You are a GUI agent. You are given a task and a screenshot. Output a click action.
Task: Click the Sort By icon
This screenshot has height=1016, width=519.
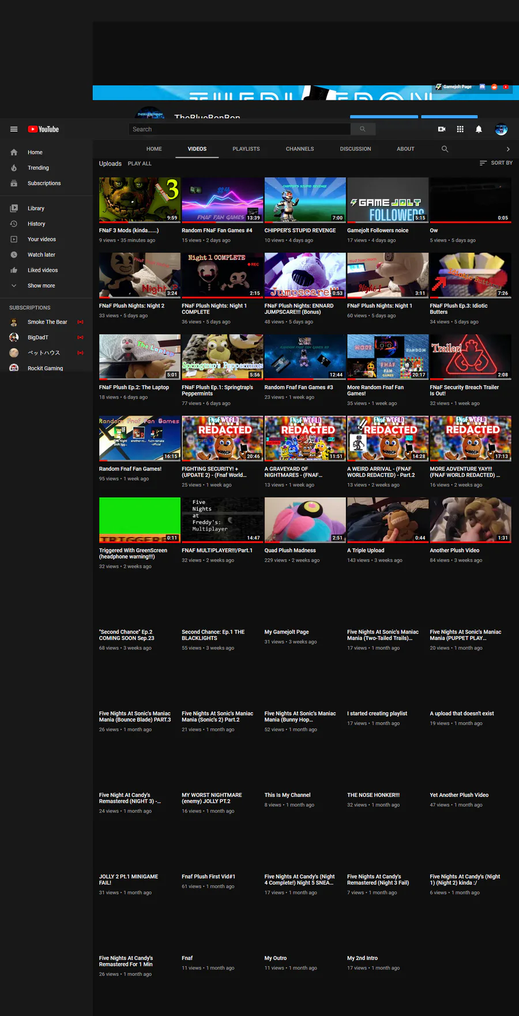point(483,163)
